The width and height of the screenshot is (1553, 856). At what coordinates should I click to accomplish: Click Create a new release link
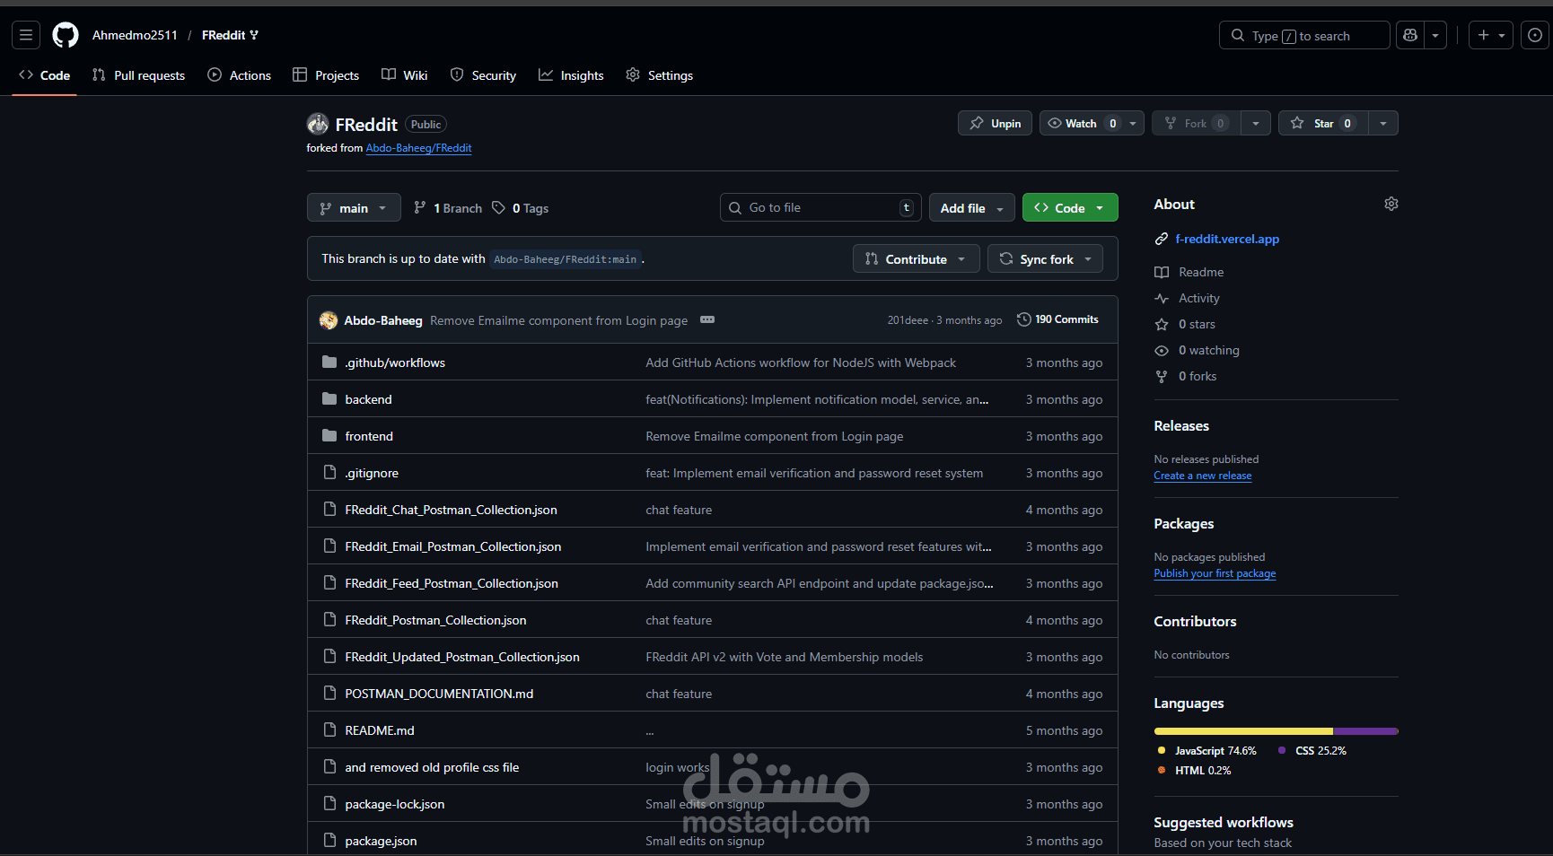point(1203,476)
